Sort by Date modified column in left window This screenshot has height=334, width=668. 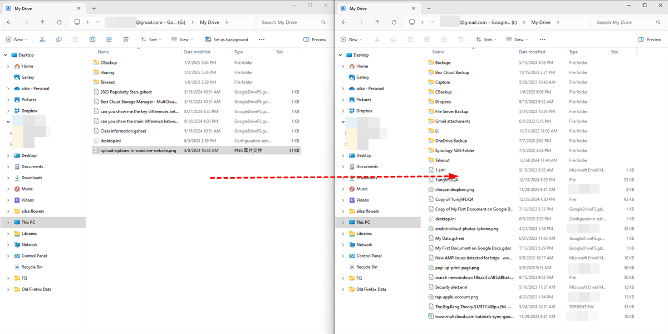coord(198,52)
